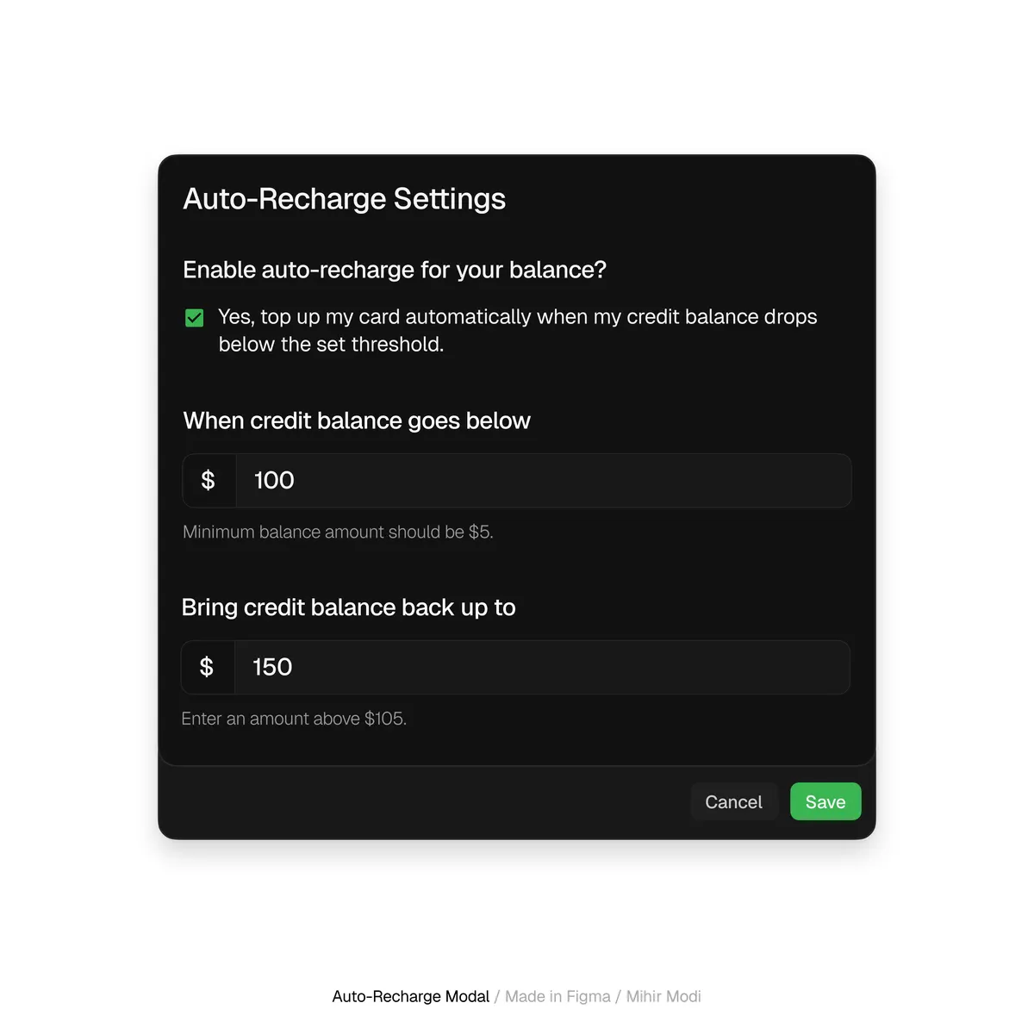Click the green Save button
Viewport: 1034px width, 1034px height.
(825, 801)
